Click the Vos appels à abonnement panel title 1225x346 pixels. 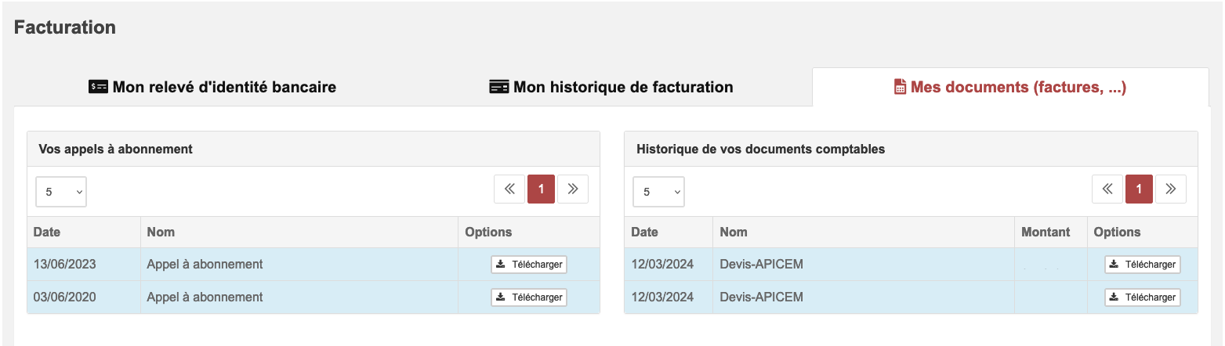pos(116,149)
